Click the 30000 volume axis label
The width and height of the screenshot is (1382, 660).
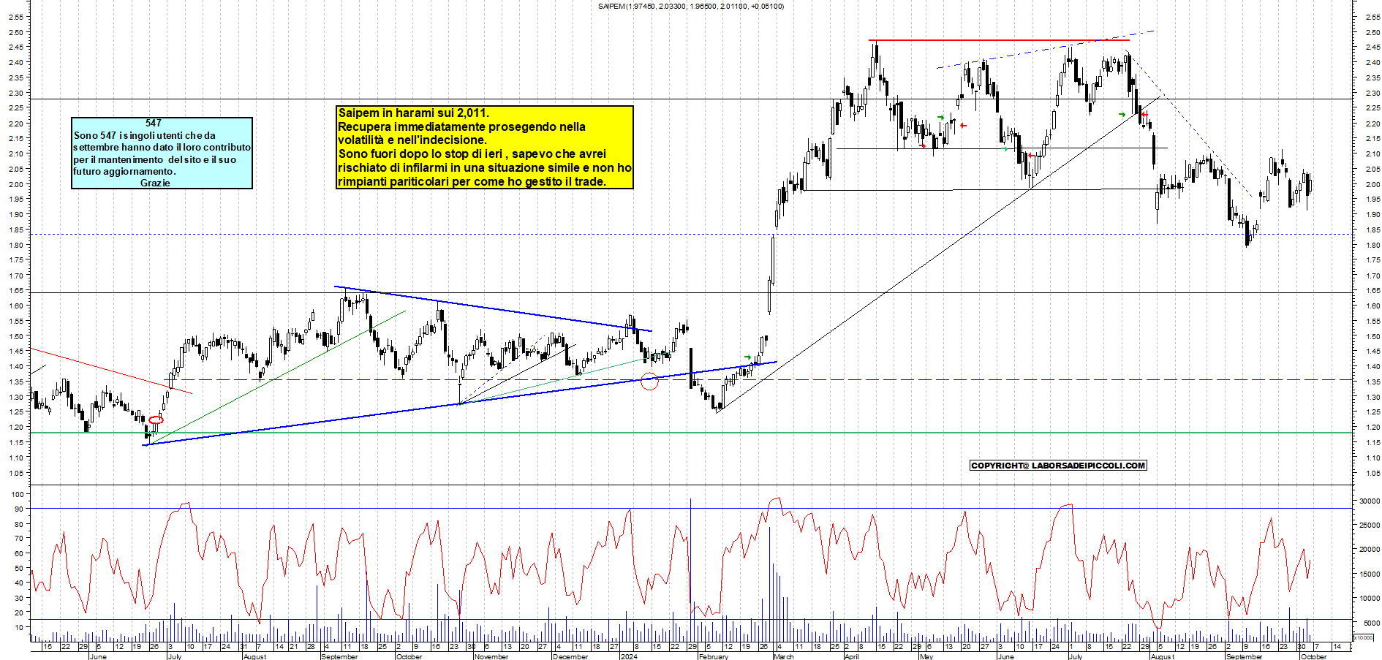tap(1370, 501)
